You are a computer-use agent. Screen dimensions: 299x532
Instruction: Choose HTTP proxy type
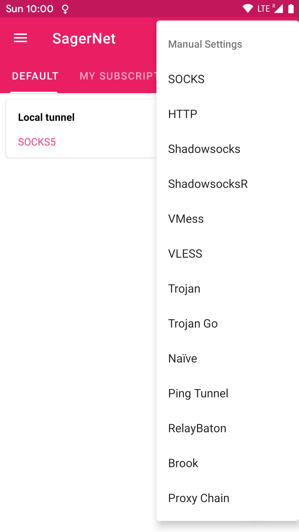[x=183, y=114]
